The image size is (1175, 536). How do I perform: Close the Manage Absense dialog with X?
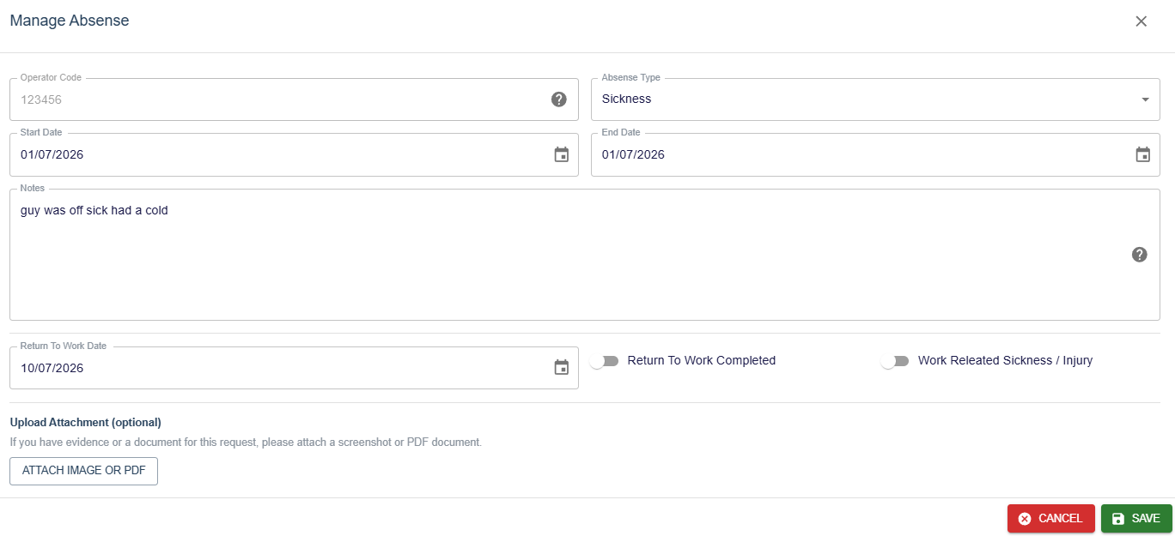click(x=1142, y=21)
